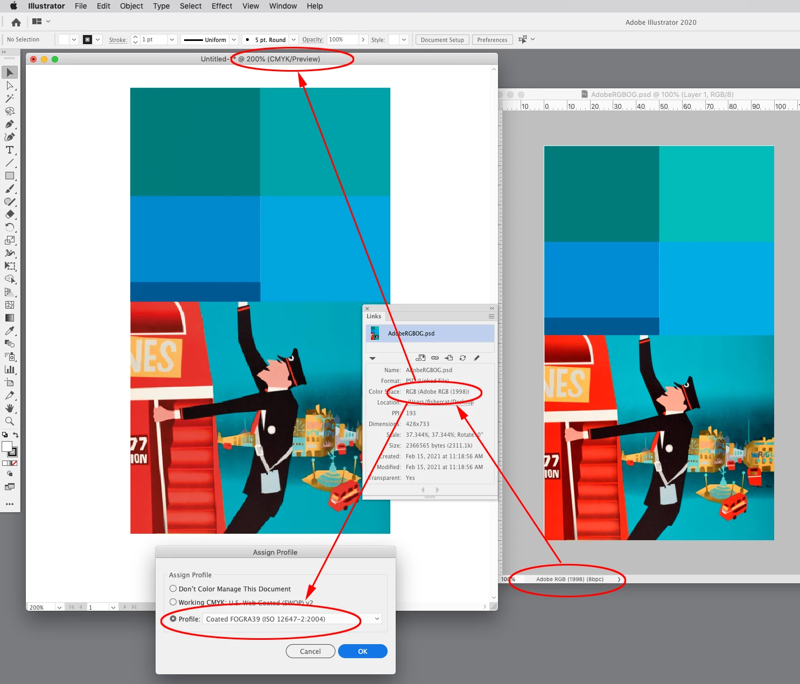Select the Lasso tool

pyautogui.click(x=10, y=111)
